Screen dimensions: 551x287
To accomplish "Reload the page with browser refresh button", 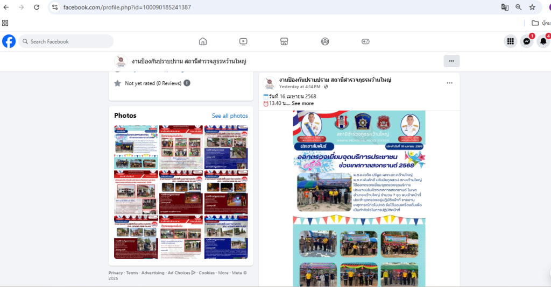I will [x=37, y=8].
